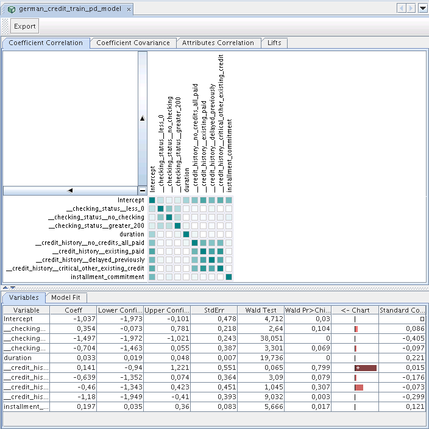Screen dimensions: 429x429
Task: Click the dark red chart bar with plus sign
Action: tap(366, 368)
